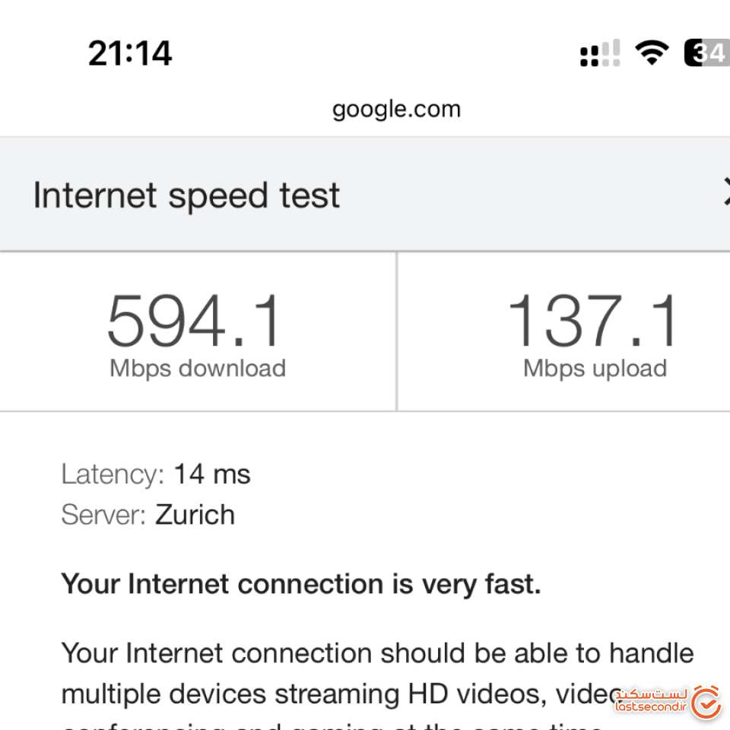
Task: Tap the cellular signal strength icon
Action: point(600,53)
